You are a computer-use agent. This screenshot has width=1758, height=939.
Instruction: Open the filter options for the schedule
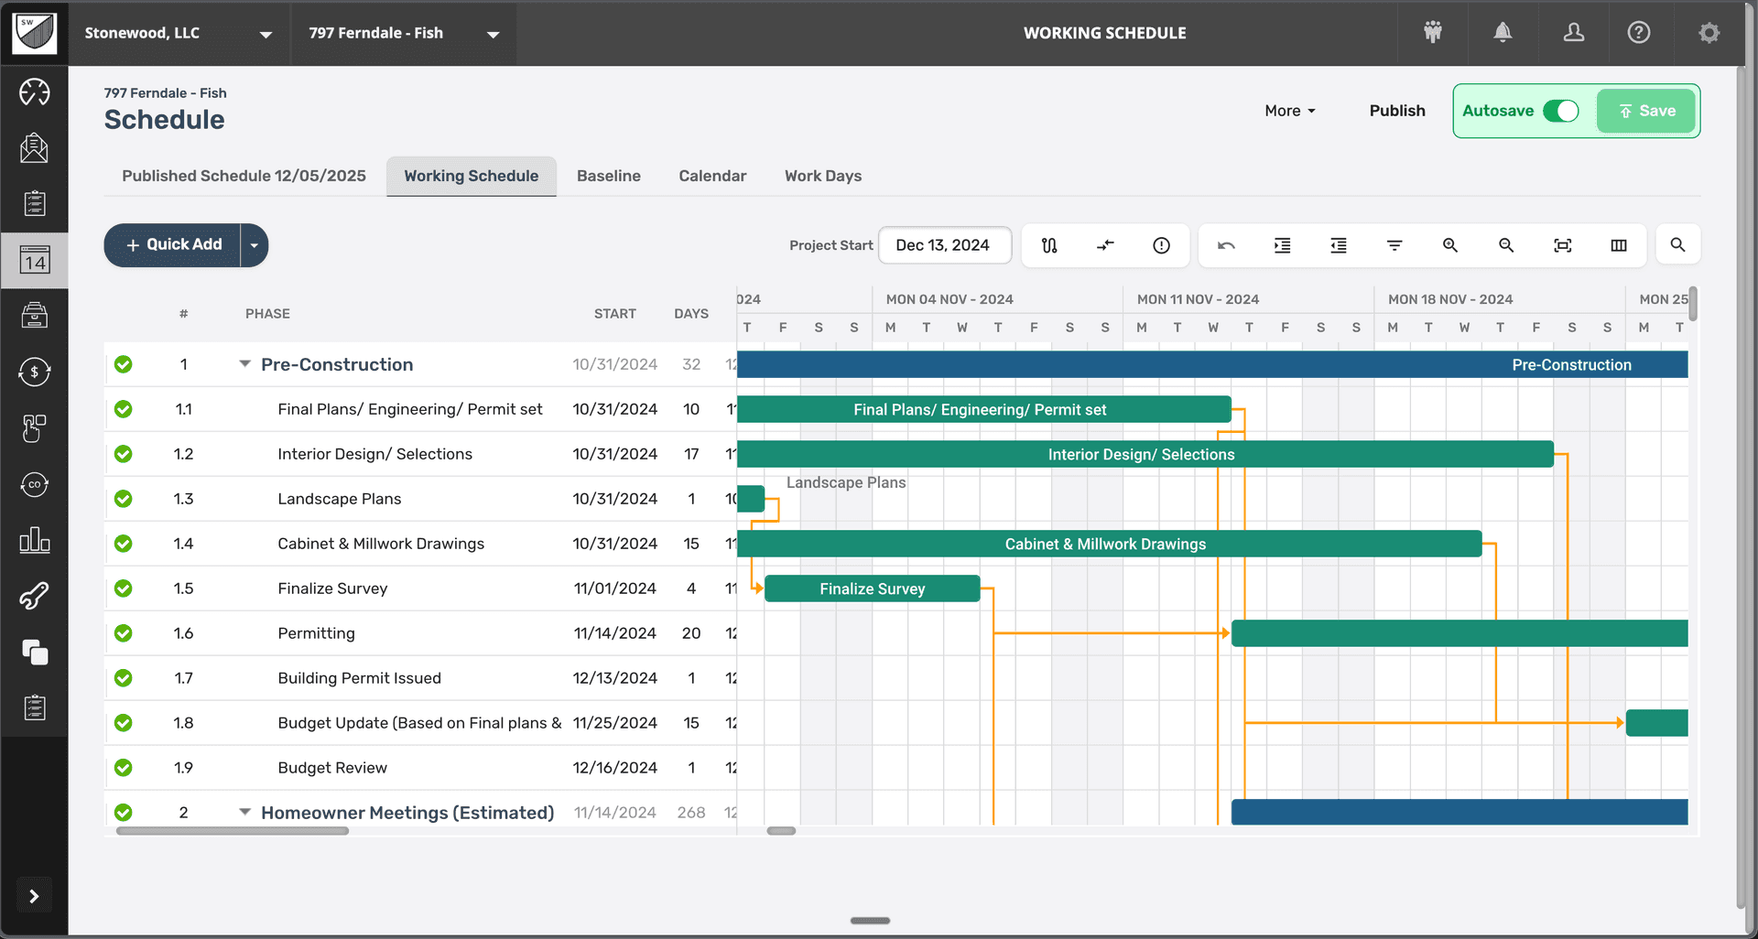pos(1394,245)
